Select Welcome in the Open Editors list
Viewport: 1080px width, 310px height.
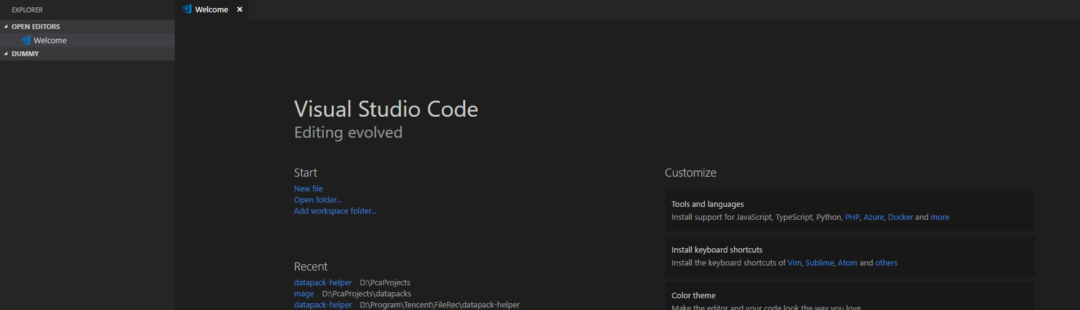(50, 40)
